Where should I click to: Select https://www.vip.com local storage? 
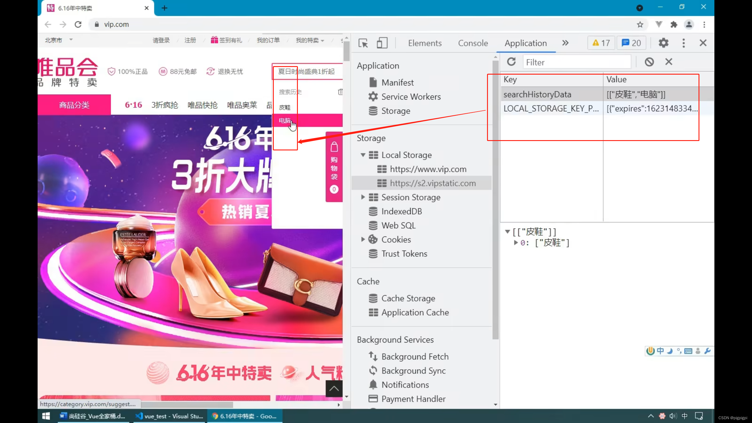tap(428, 169)
